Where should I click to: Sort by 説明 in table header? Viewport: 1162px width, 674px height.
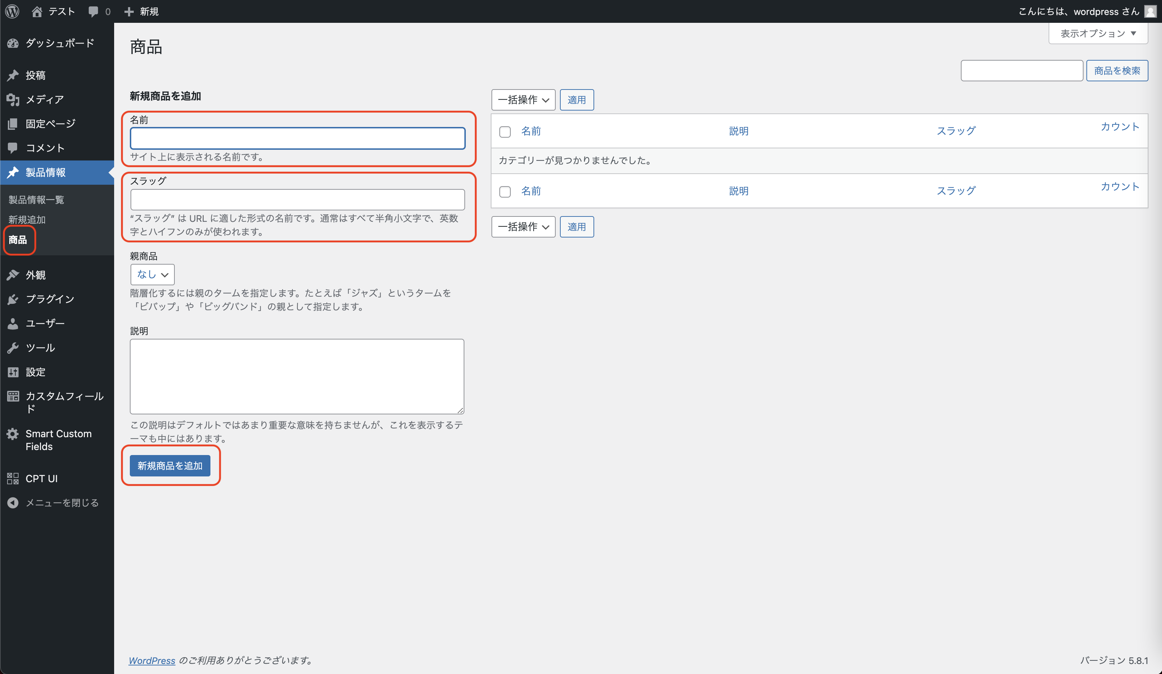coord(738,131)
